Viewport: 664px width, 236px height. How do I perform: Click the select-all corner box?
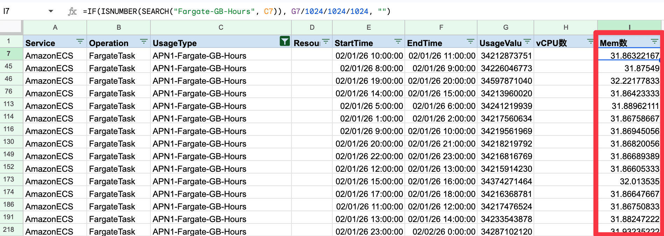click(11, 27)
